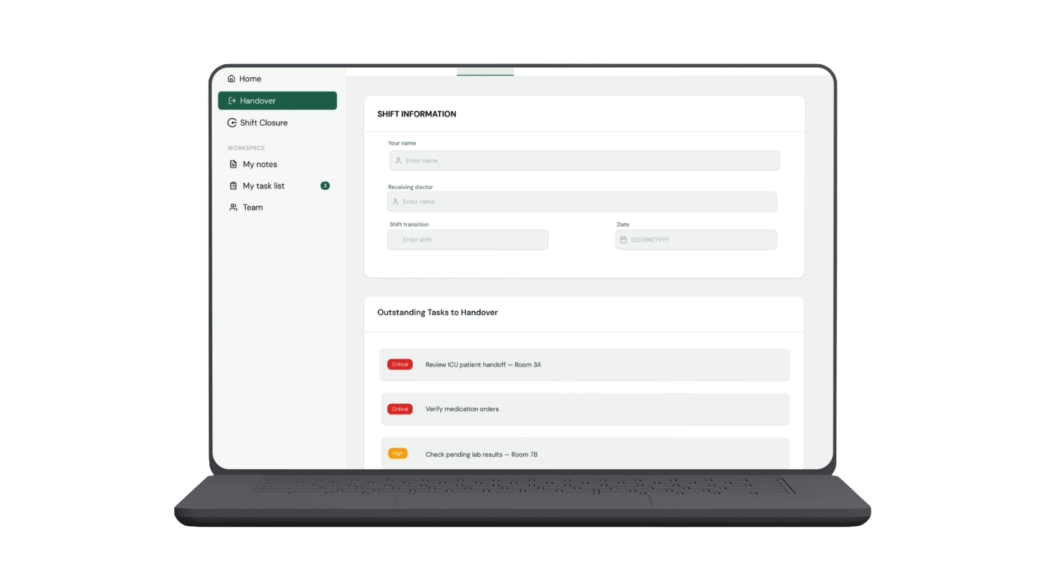
Task: Click the Date DD/MM/YYYY field
Action: [x=696, y=240]
